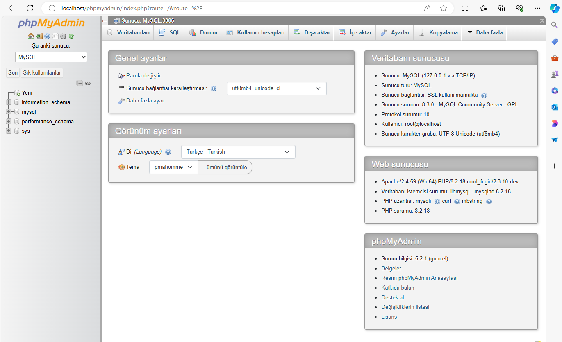This screenshot has height=342, width=562.
Task: Click help icon next to Dil (Language)
Action: (168, 152)
